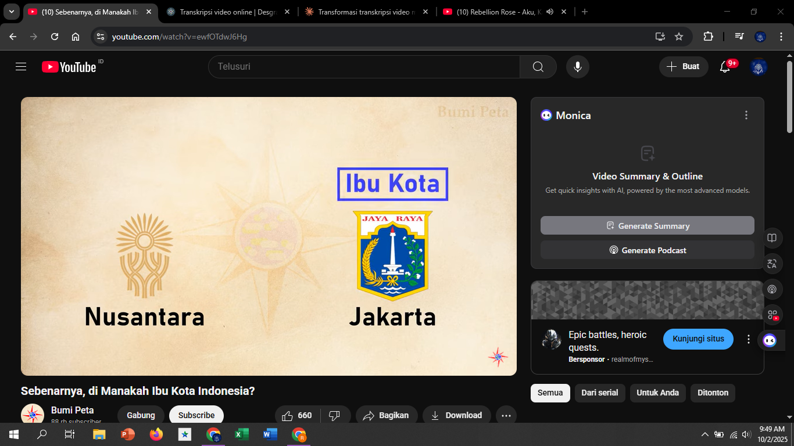794x446 pixels.
Task: Go to Chrome home page icon
Action: coord(76,37)
